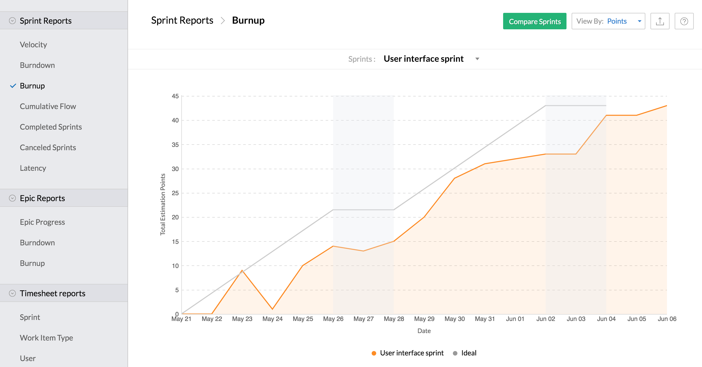Click the orange line endpoint at Jun 06
Viewport: 702px width, 367px height.
tap(666, 106)
